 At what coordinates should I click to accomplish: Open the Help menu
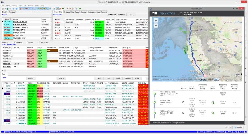click(x=42, y=6)
